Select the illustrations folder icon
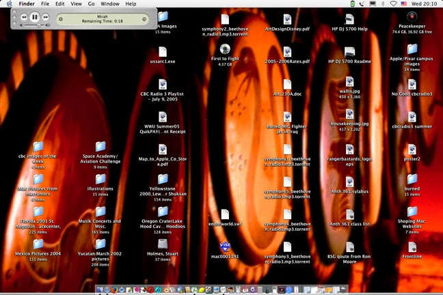The height and width of the screenshot is (295, 443). point(100,179)
